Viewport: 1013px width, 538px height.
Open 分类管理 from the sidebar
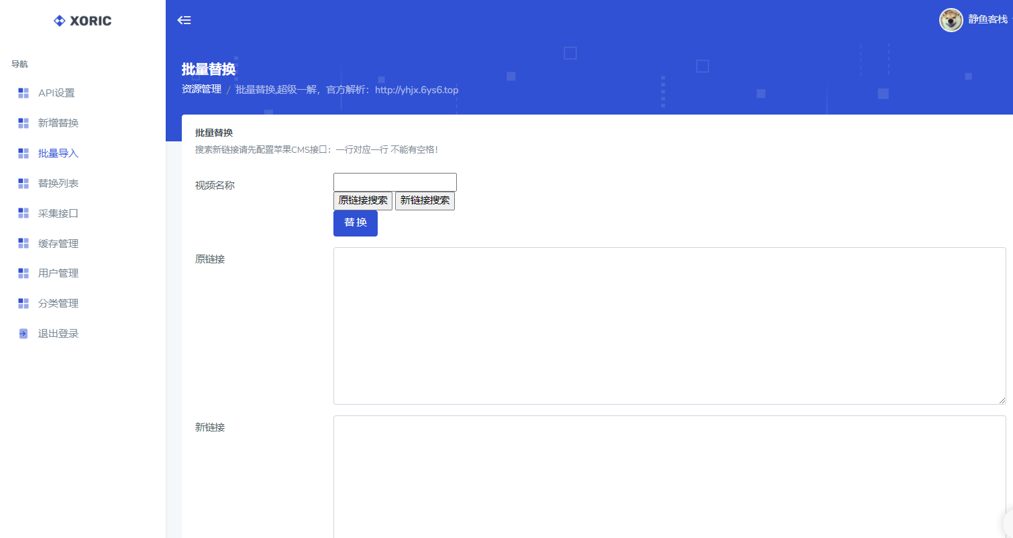pyautogui.click(x=58, y=304)
